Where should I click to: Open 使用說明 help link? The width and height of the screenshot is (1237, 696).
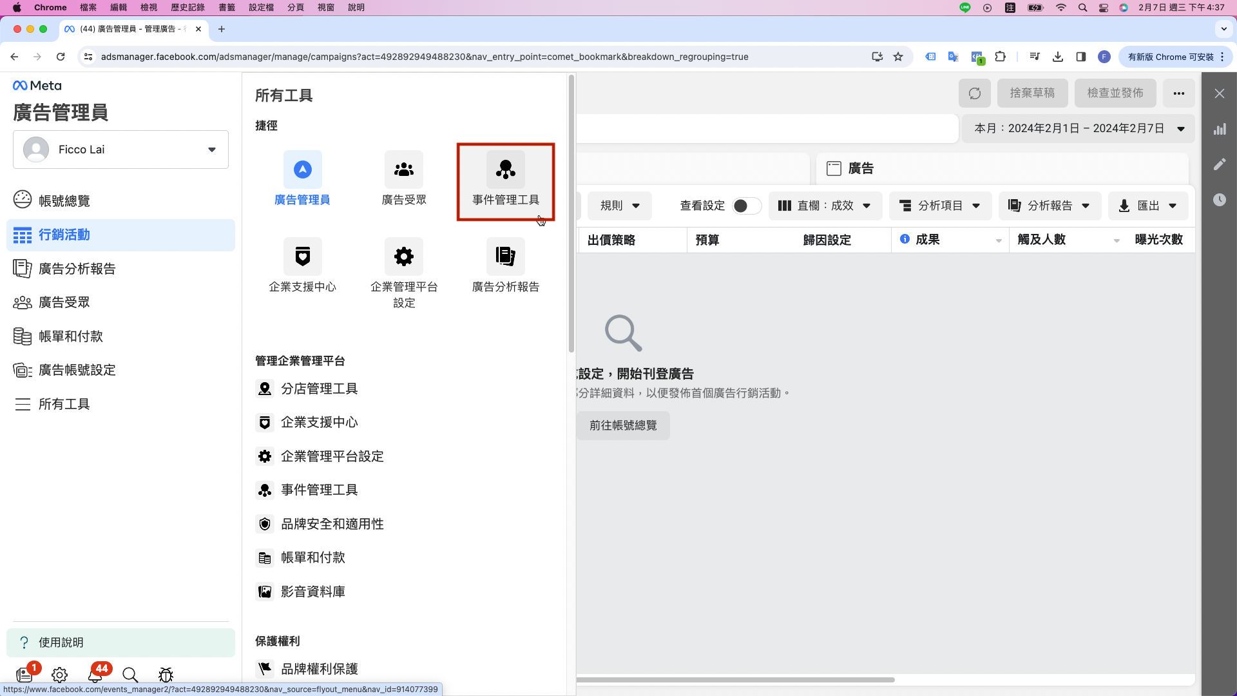120,643
